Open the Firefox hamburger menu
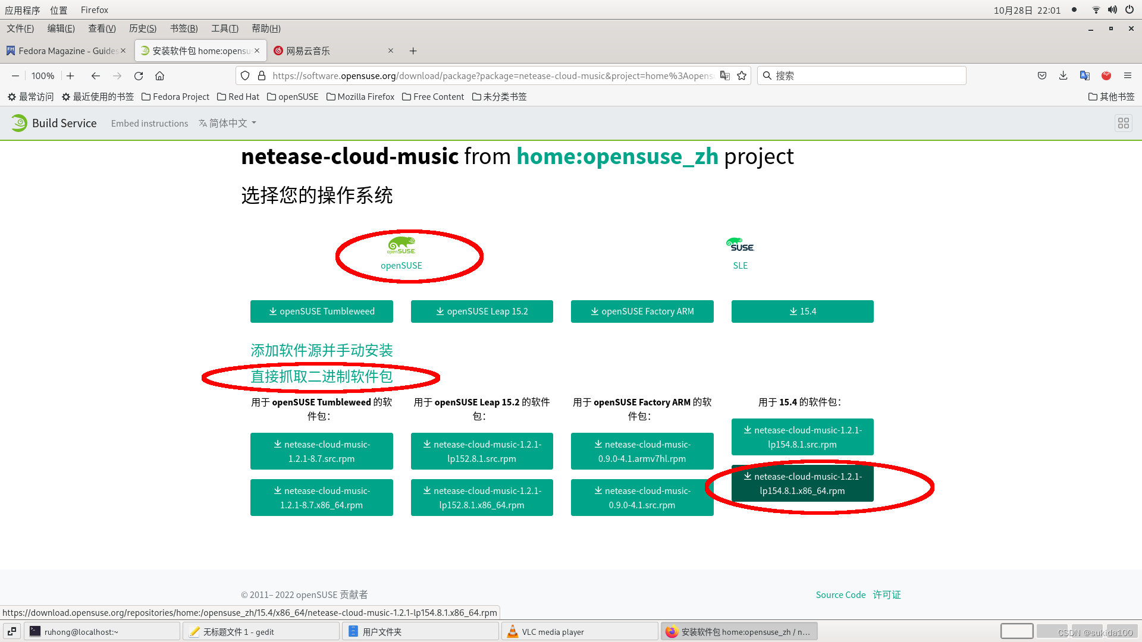This screenshot has width=1142, height=642. click(x=1128, y=75)
